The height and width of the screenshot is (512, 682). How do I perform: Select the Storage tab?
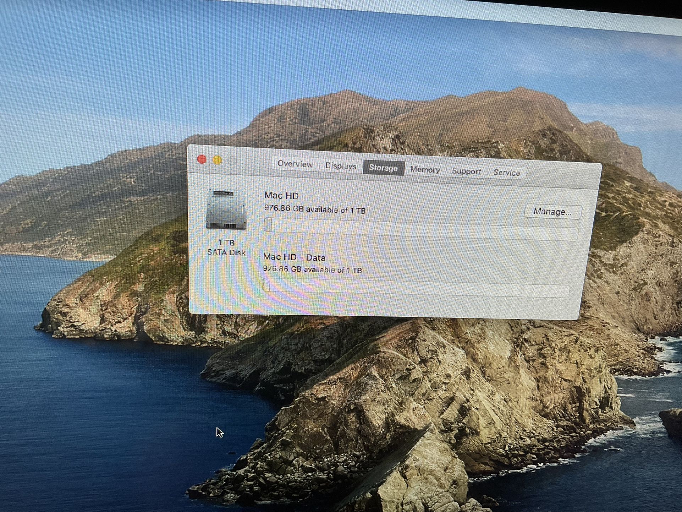[384, 168]
